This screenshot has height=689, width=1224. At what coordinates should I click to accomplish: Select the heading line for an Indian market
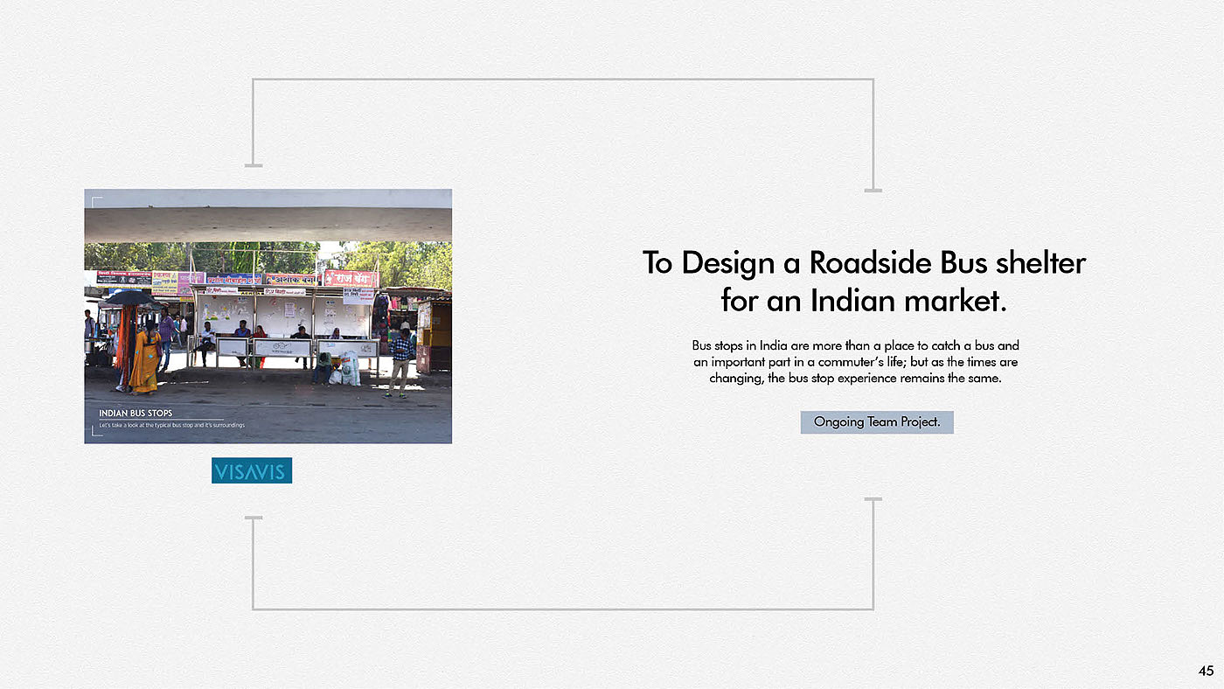[864, 301]
